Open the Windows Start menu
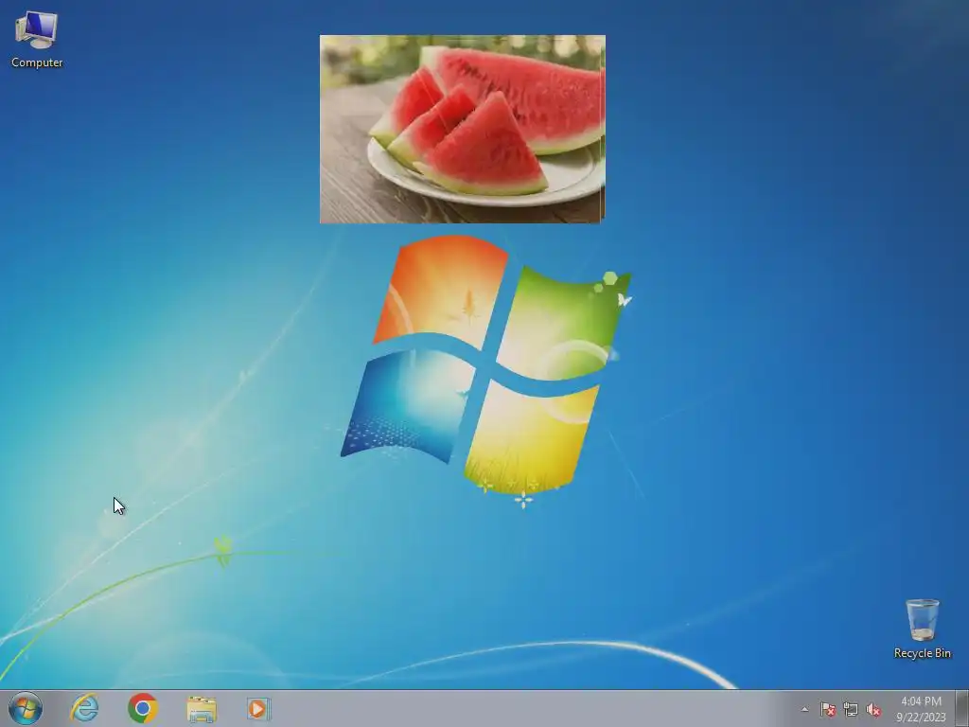Screen dimensions: 969x727 pos(26,708)
